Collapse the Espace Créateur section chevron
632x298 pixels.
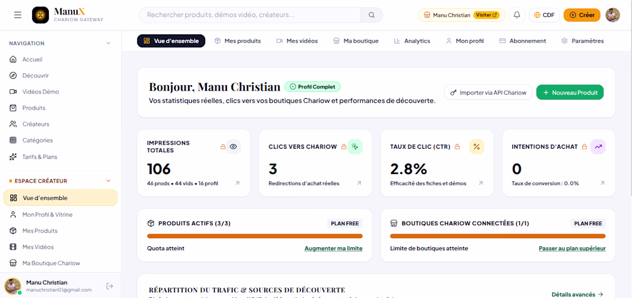click(x=108, y=181)
